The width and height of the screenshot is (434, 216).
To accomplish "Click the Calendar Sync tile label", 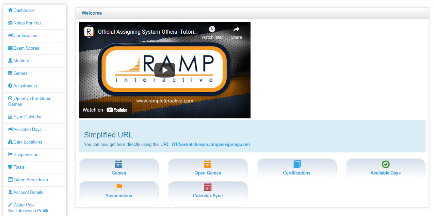I will 208,196.
